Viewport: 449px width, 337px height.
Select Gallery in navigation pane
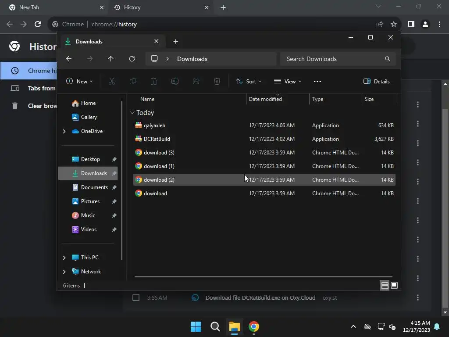(89, 117)
